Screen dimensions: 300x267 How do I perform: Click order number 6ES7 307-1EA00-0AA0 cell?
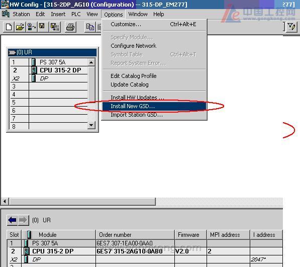[135, 243]
